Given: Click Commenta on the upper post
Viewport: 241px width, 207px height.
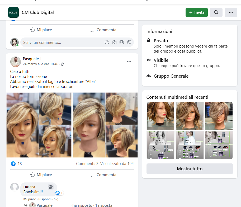Looking at the screenshot, I should (103, 30).
